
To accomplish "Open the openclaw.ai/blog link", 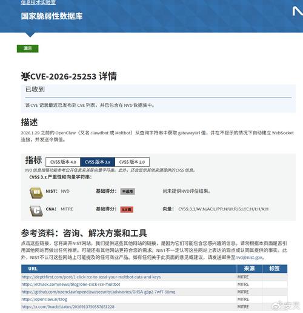I will tap(44, 299).
